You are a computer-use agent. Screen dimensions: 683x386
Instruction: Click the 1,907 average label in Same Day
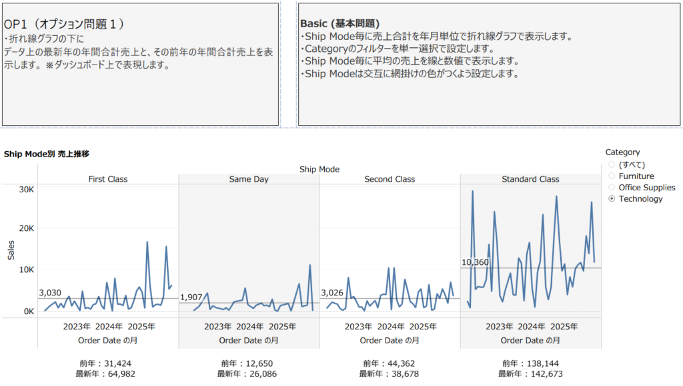click(x=191, y=297)
